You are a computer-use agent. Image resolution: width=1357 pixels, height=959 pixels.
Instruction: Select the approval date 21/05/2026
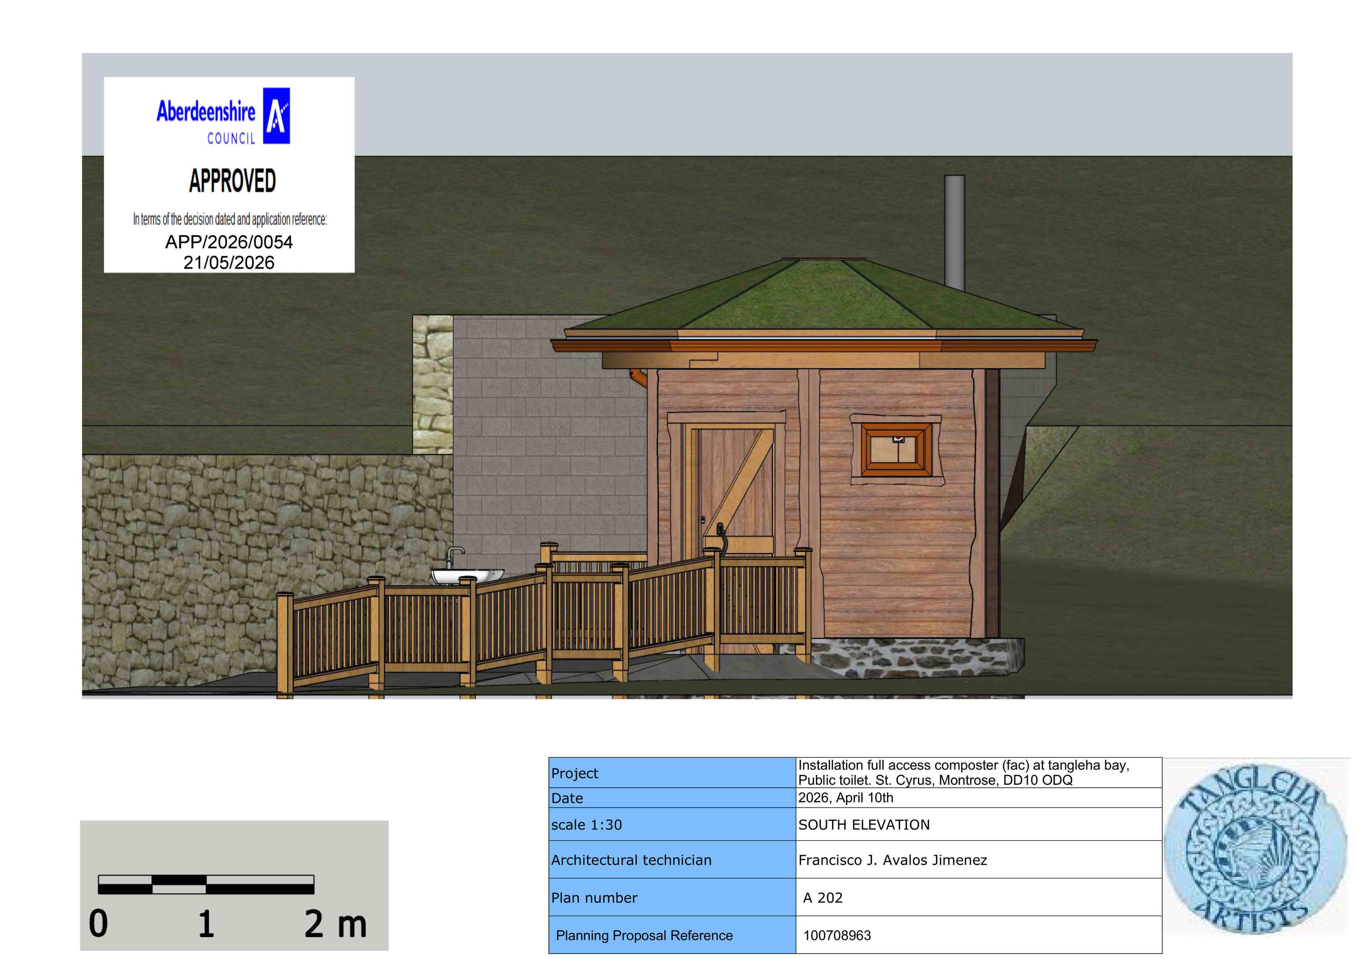click(x=229, y=262)
